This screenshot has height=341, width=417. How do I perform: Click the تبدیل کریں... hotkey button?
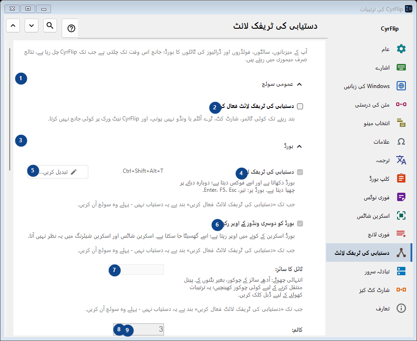tap(58, 172)
